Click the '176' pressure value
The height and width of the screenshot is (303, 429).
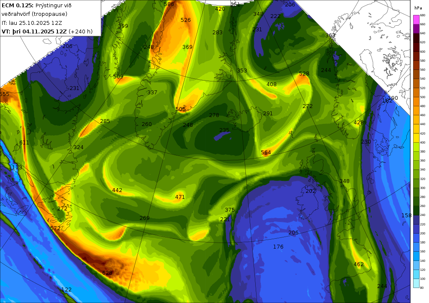pos(278,247)
